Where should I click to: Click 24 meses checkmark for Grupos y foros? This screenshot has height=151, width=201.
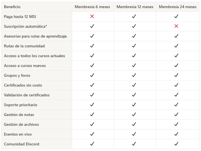pos(176,75)
